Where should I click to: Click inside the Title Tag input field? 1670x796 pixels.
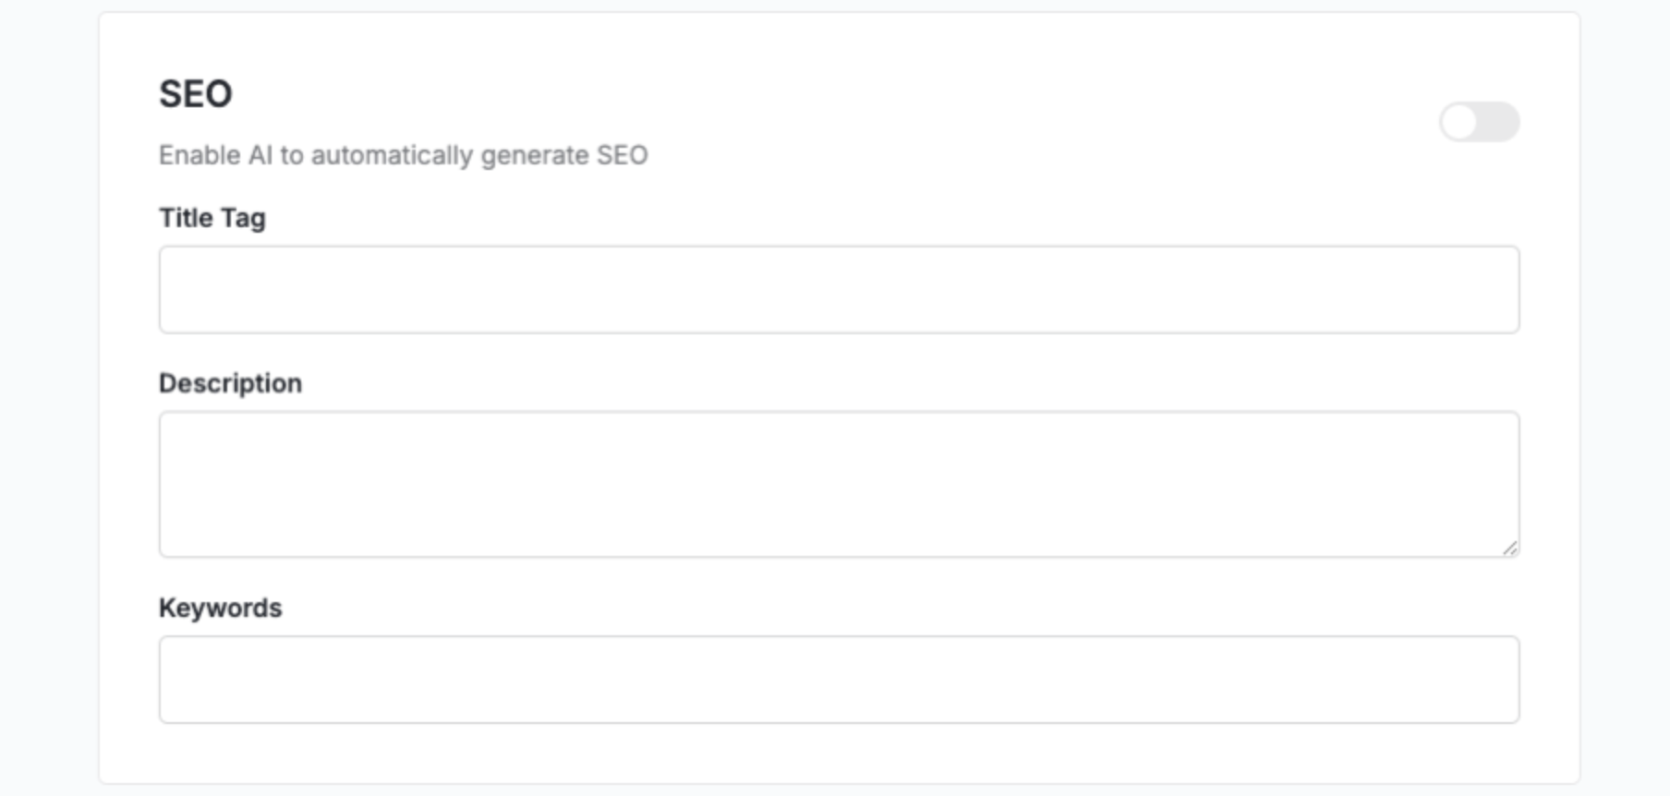(839, 290)
